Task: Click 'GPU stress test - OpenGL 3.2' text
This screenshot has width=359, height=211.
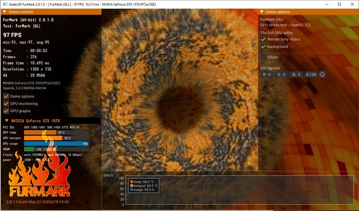Action: point(285,25)
